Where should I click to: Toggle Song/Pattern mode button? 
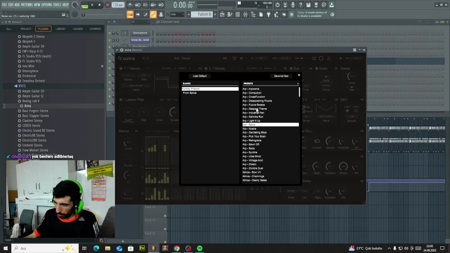click(x=85, y=6)
